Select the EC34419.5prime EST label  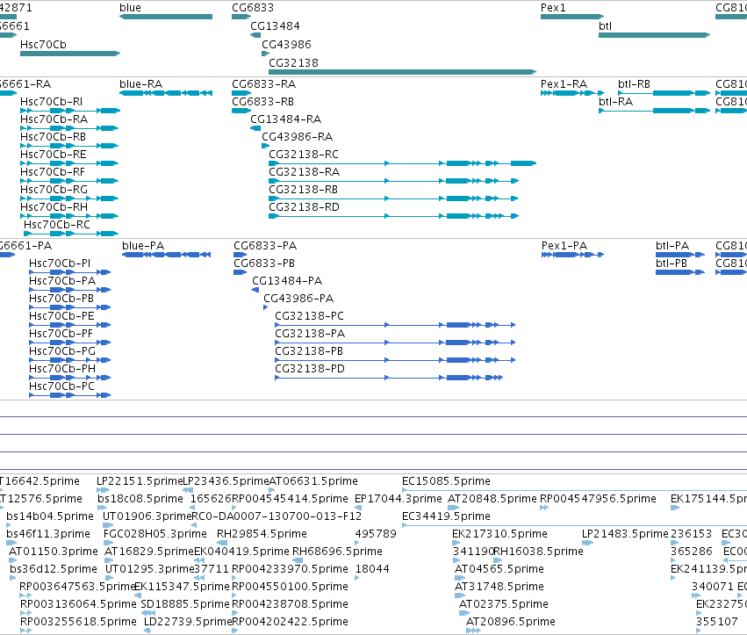[446, 516]
